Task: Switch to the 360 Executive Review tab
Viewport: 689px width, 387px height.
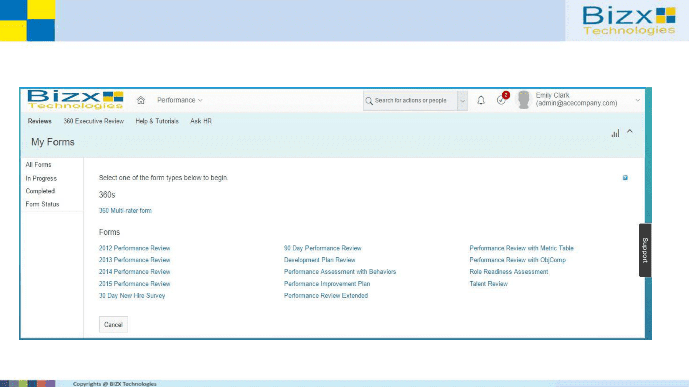Action: click(x=94, y=121)
